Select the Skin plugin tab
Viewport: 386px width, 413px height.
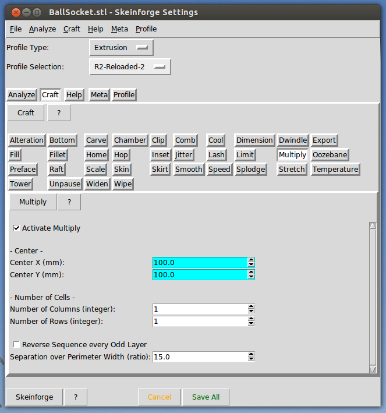(122, 169)
